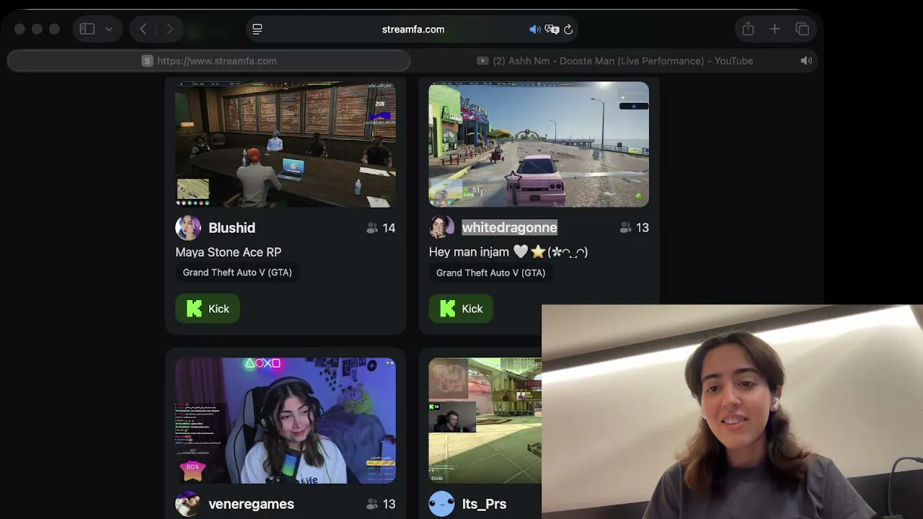Select whitedragonne's Grand Theft Auto V tag

[490, 272]
